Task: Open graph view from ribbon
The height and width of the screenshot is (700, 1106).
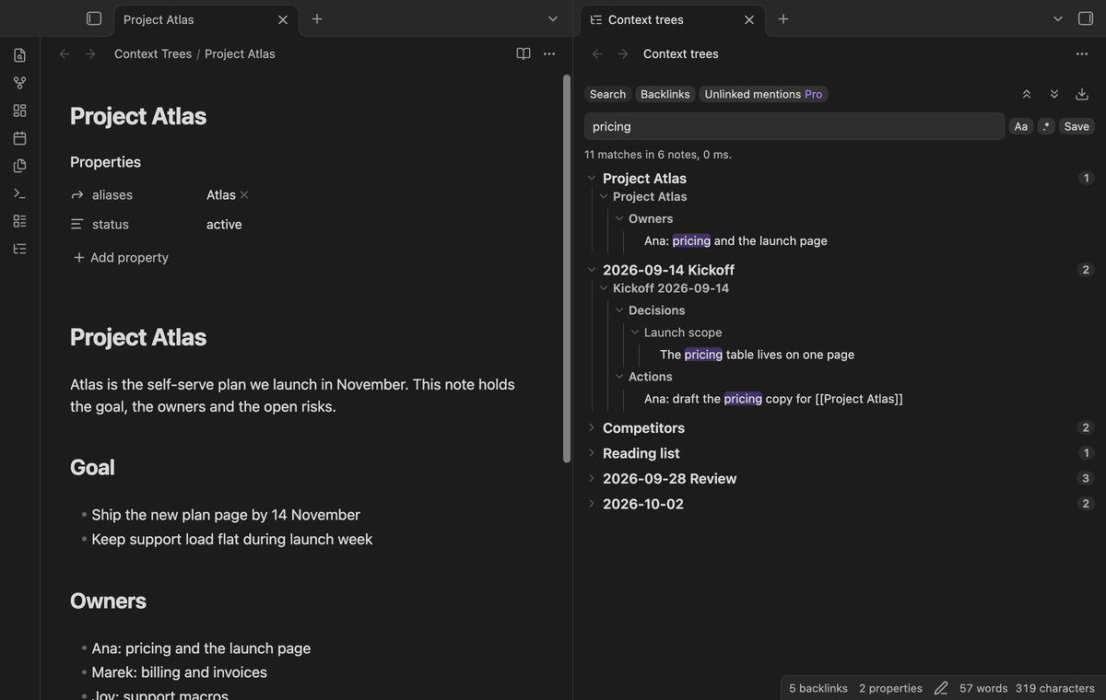Action: point(19,83)
